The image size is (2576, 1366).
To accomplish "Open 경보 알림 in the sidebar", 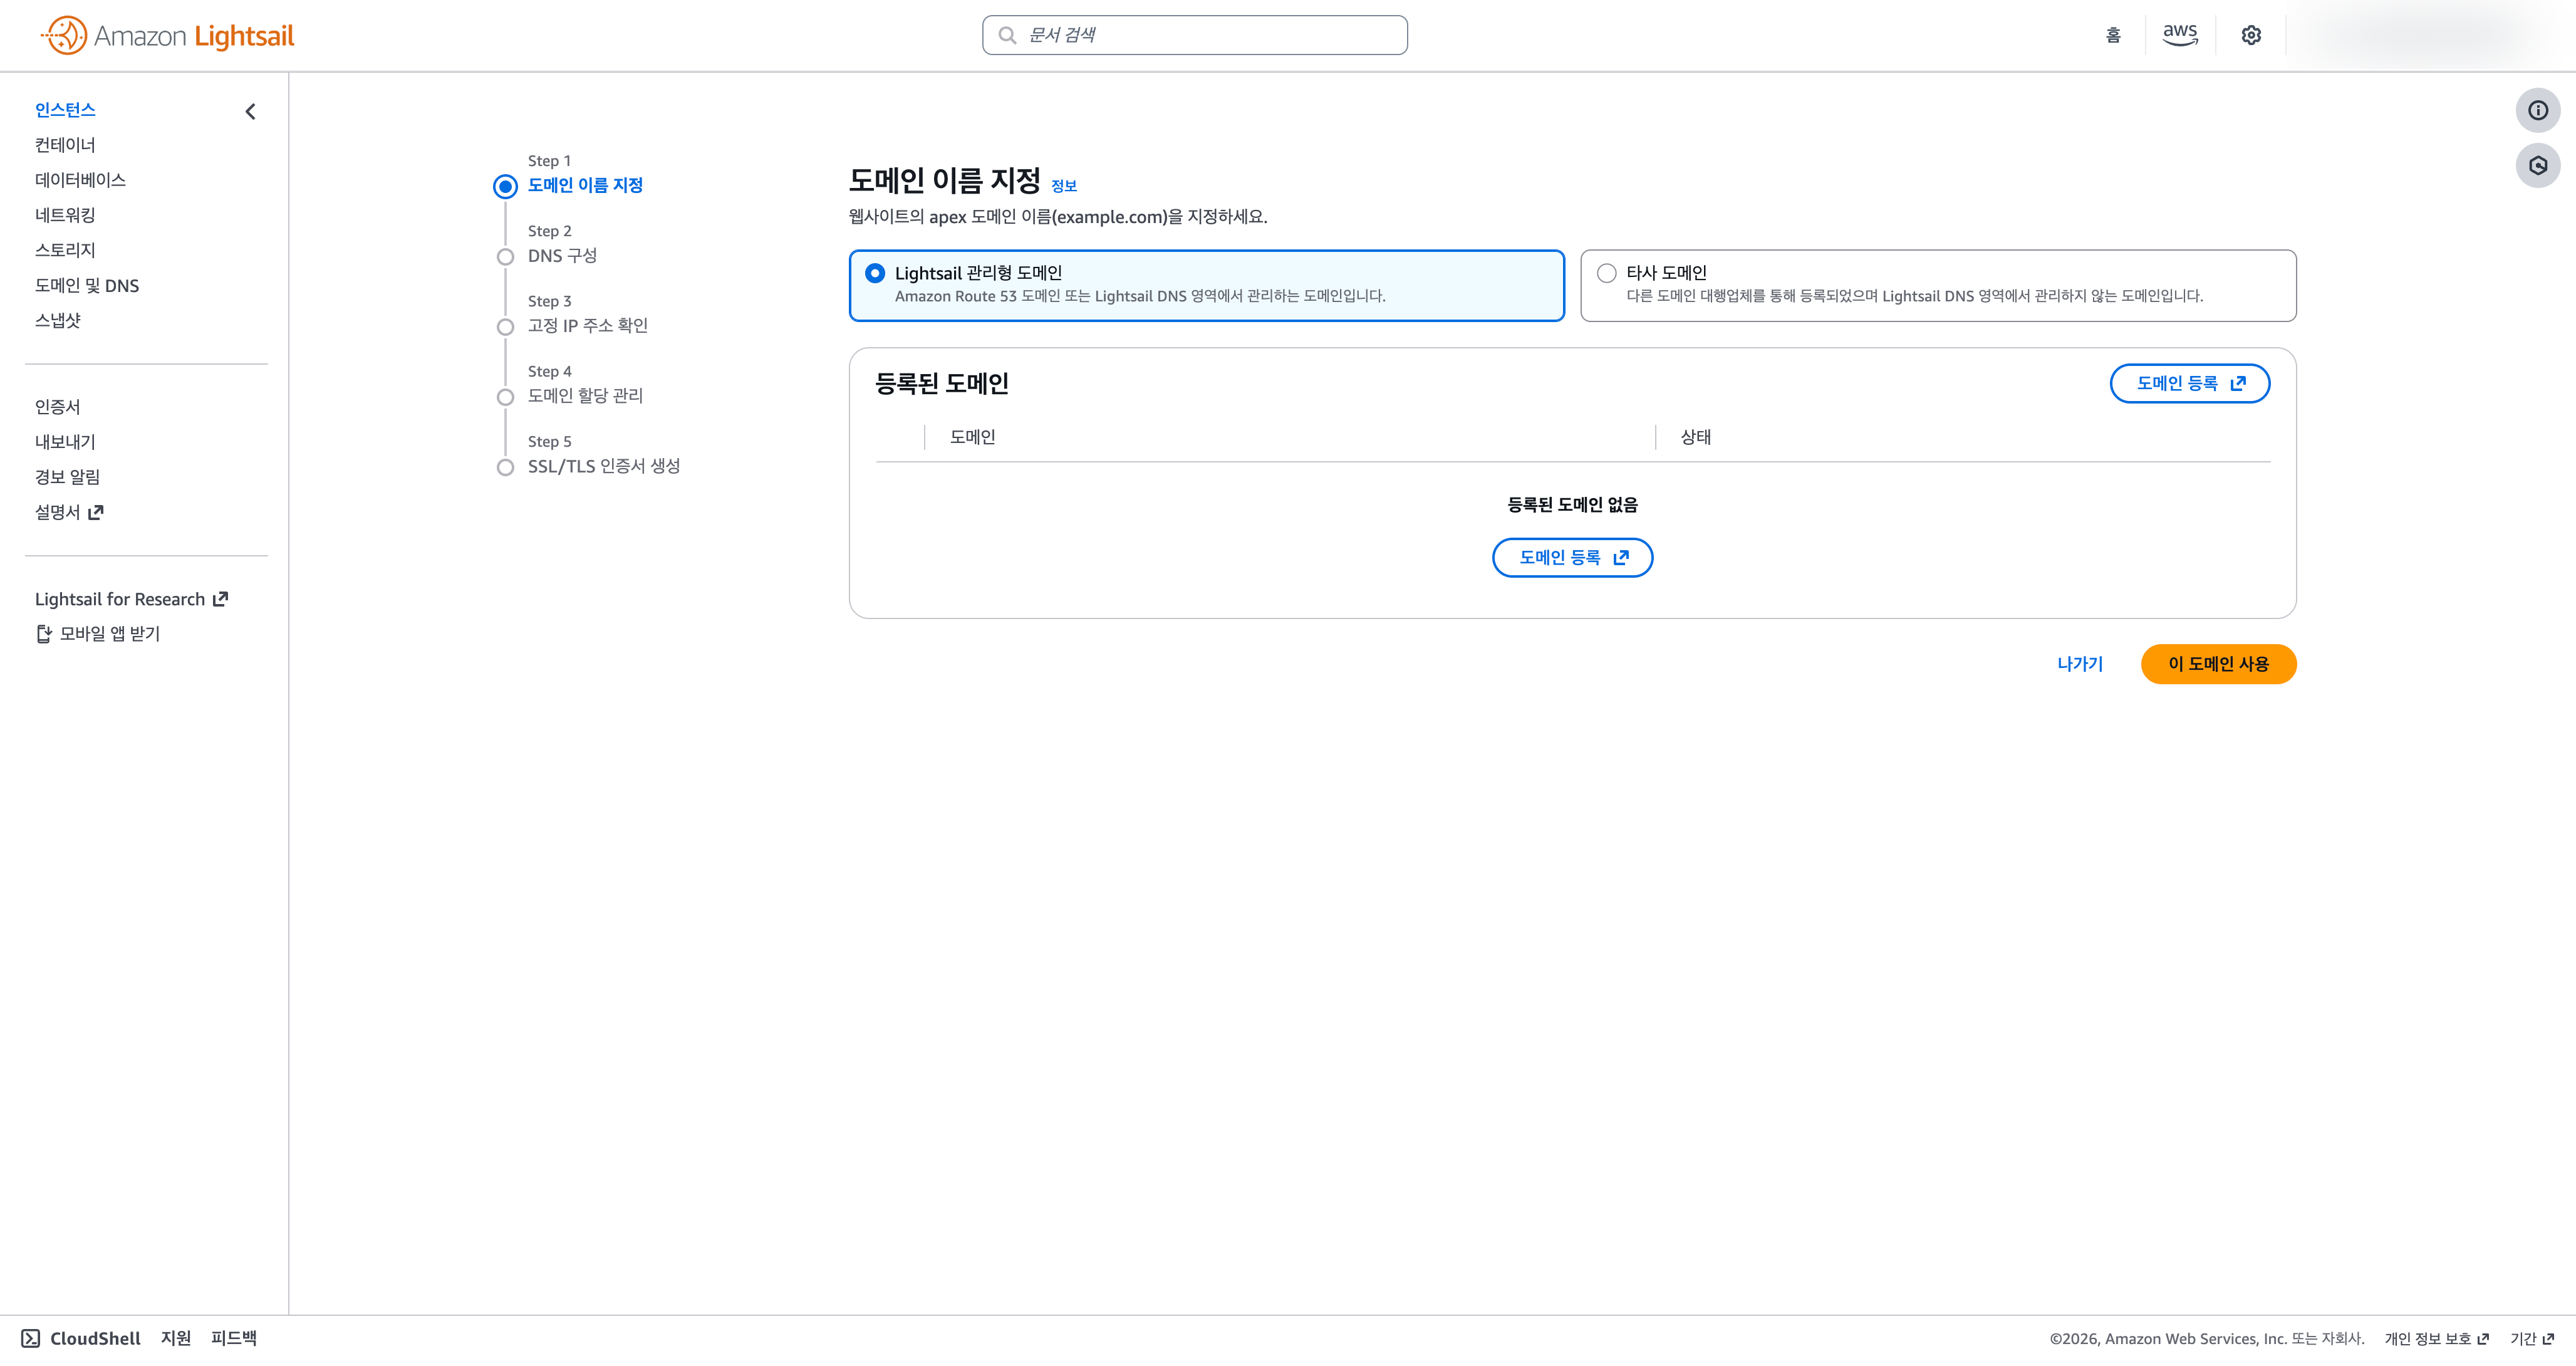I will (x=67, y=476).
